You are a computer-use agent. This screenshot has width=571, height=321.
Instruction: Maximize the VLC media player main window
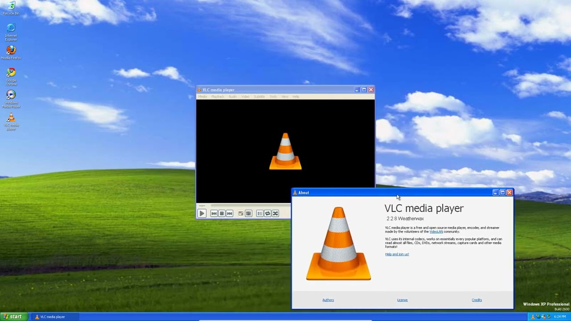(x=364, y=90)
